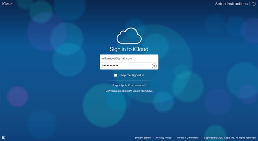Open the Terms & Conditions link
Screen dimensions: 258x141
point(187,138)
